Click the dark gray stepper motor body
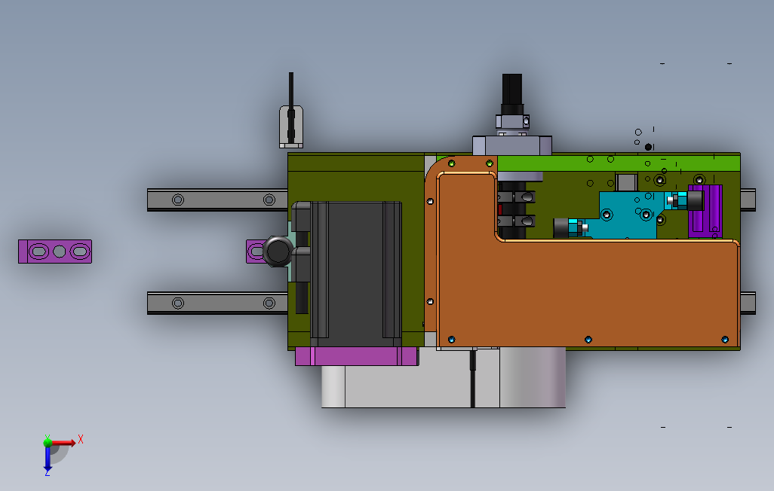The height and width of the screenshot is (491, 774). point(356,273)
